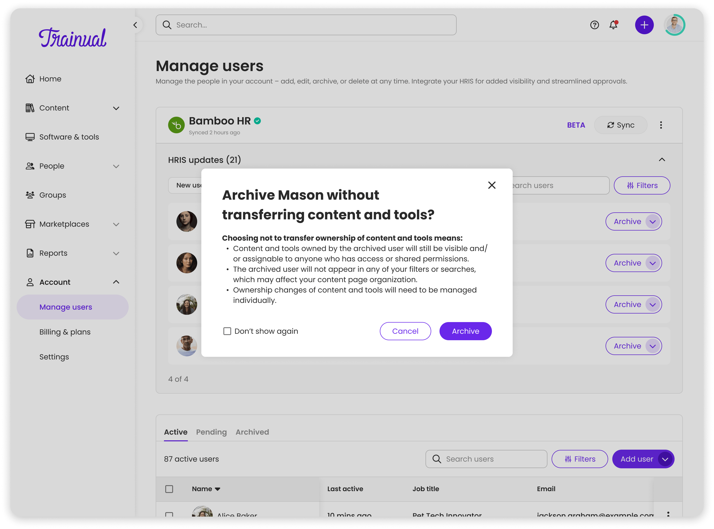Open dropdown arrow on second user's Archive button

pyautogui.click(x=652, y=263)
